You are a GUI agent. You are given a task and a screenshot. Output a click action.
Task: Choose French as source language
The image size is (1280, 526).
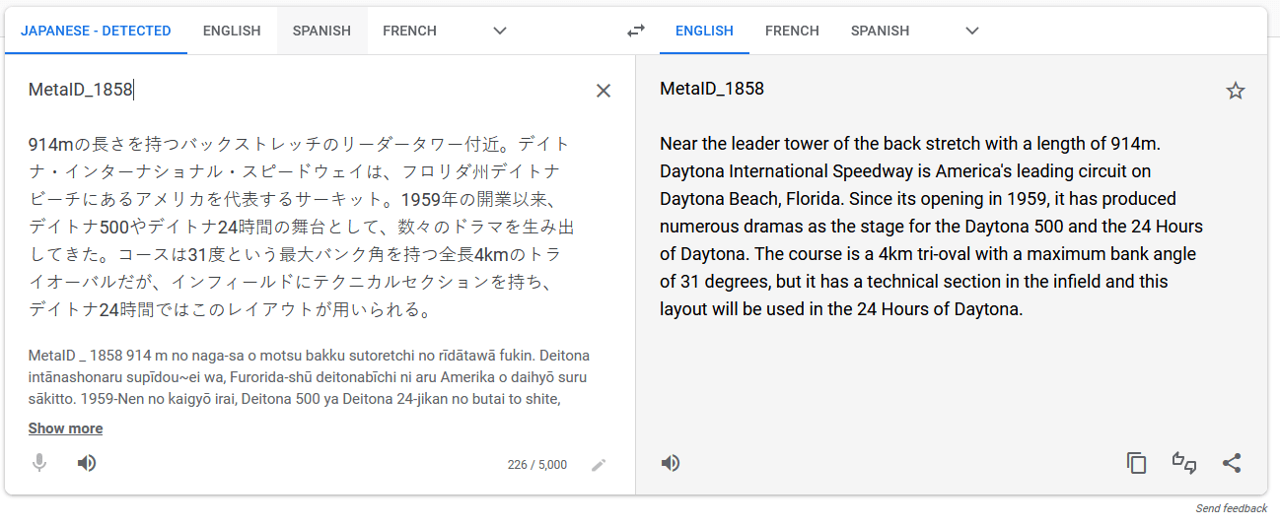pos(409,31)
